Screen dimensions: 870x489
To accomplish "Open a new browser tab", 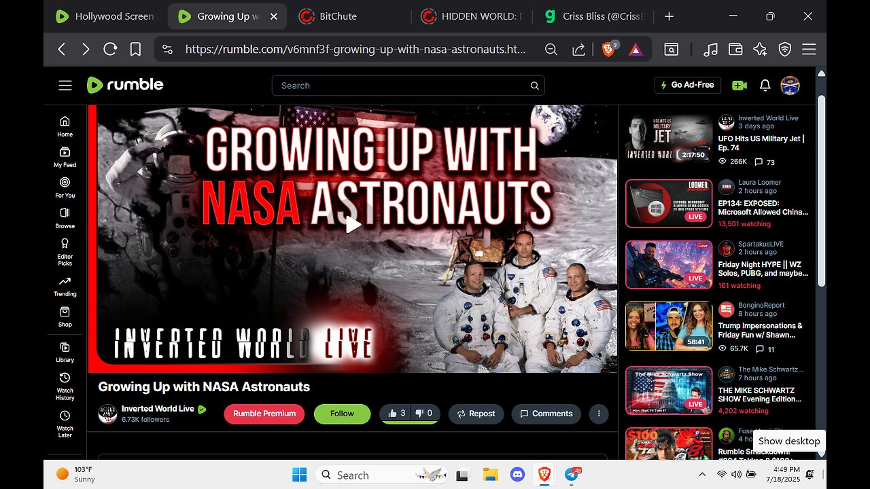I will (x=669, y=16).
